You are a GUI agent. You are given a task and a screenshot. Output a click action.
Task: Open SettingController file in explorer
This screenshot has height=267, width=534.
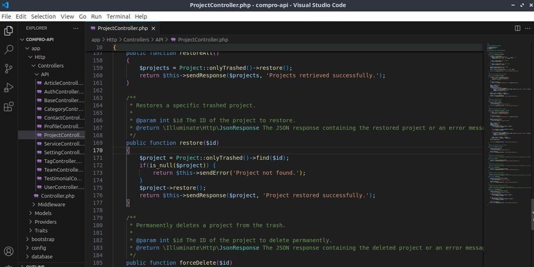pos(51,153)
